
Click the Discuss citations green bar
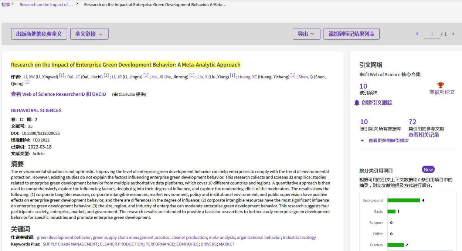tap(395, 245)
